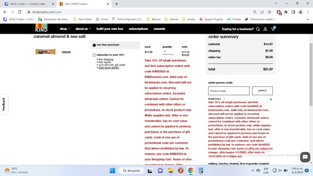Open the ESP LAA language indicator

coord(266,171)
